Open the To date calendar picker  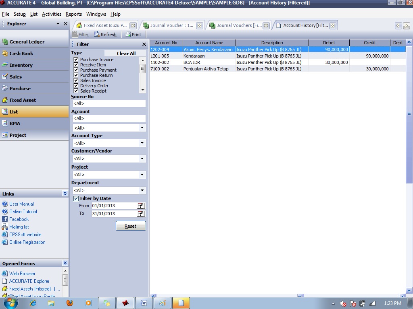tap(141, 214)
